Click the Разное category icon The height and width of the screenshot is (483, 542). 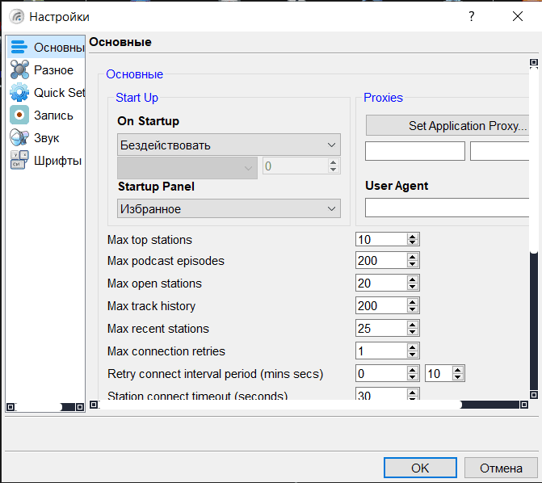coord(19,70)
